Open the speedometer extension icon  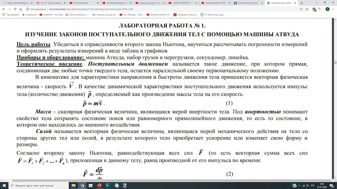[x=320, y=9]
